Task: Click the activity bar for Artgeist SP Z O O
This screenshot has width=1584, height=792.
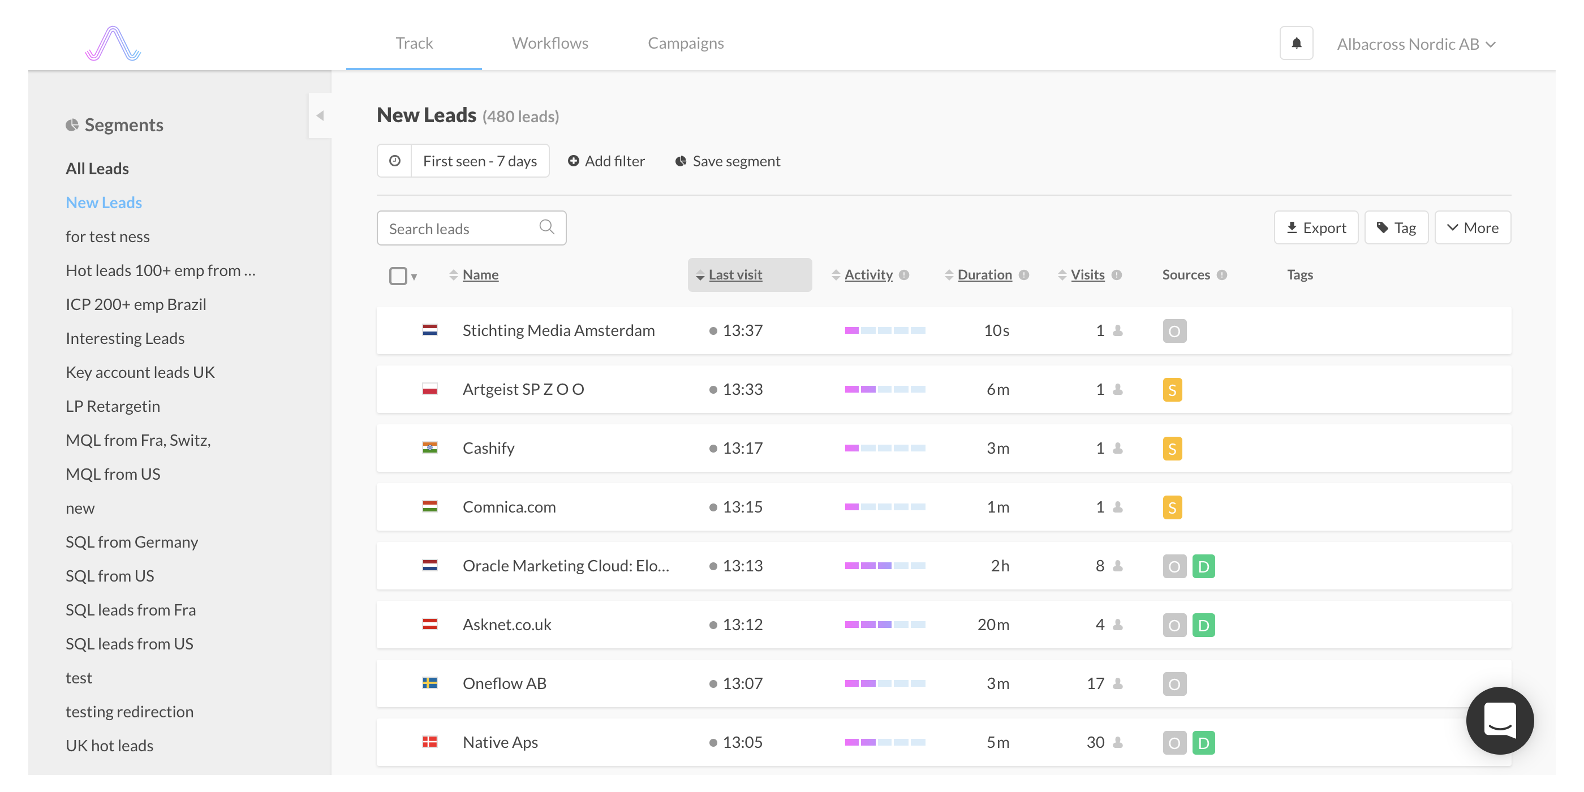Action: [885, 389]
